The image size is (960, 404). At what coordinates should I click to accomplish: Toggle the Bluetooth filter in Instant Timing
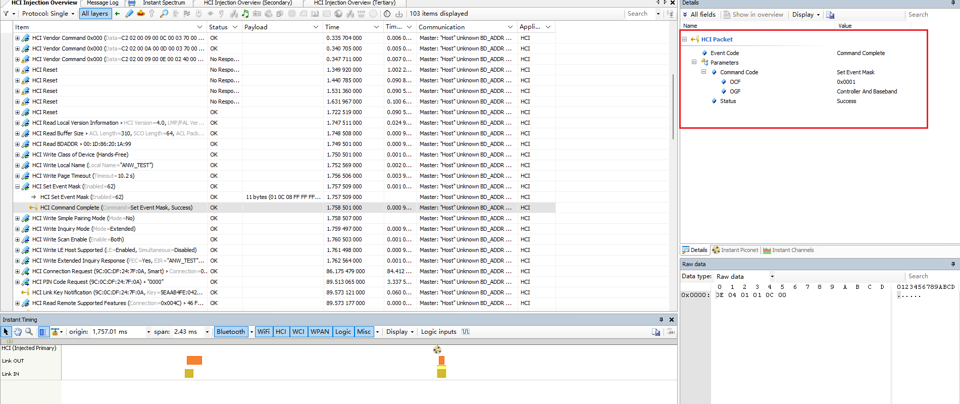click(230, 332)
